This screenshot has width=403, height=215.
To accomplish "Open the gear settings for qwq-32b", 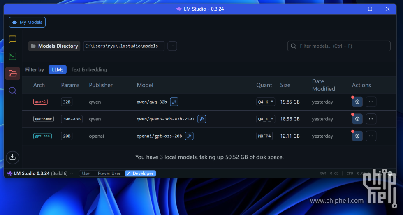I will pyautogui.click(x=357, y=102).
